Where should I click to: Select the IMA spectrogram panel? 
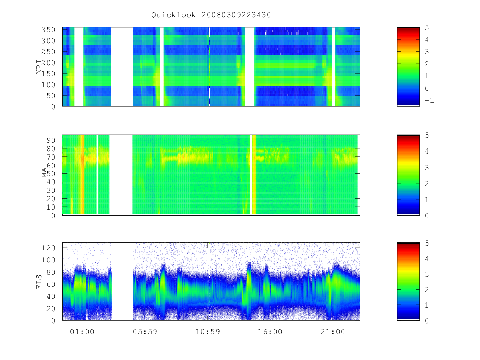(x=211, y=175)
